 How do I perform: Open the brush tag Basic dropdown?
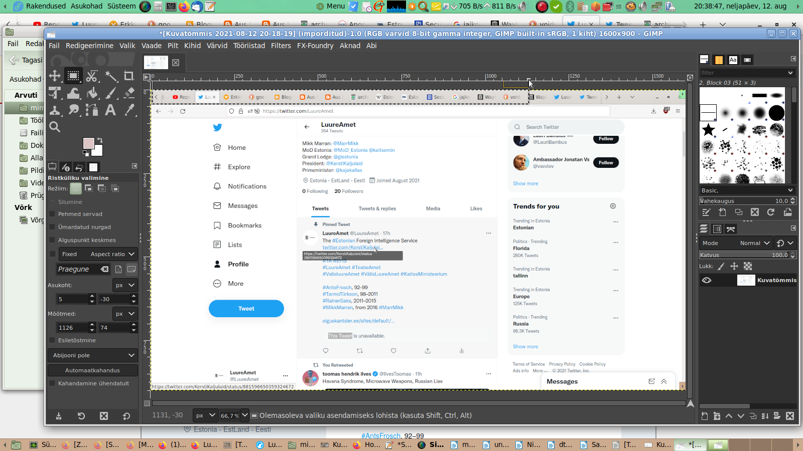pyautogui.click(x=747, y=190)
